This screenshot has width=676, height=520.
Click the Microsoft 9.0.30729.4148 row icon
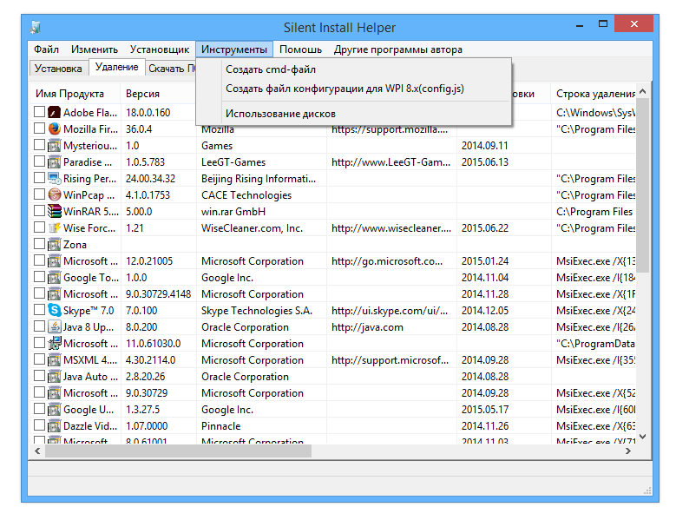tap(54, 294)
